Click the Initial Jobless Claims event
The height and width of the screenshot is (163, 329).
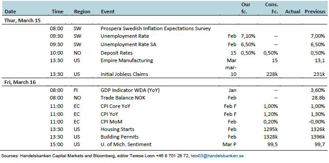(x=124, y=74)
